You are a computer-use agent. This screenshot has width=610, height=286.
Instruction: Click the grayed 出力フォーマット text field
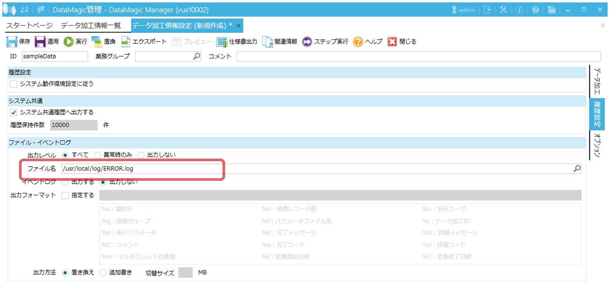pos(340,195)
